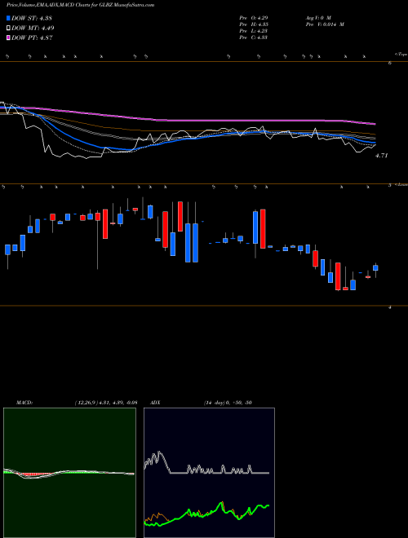Click the 'ADX' panel heading

(155, 403)
